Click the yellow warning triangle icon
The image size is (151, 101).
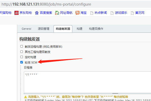pos(25,97)
